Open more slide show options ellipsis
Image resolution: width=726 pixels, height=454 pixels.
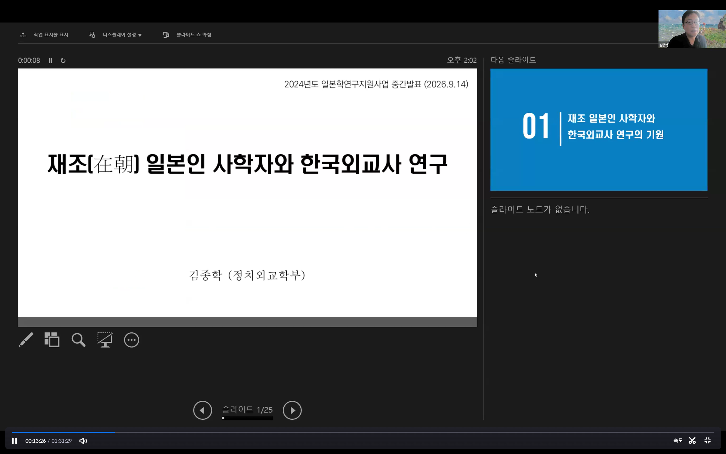click(131, 340)
